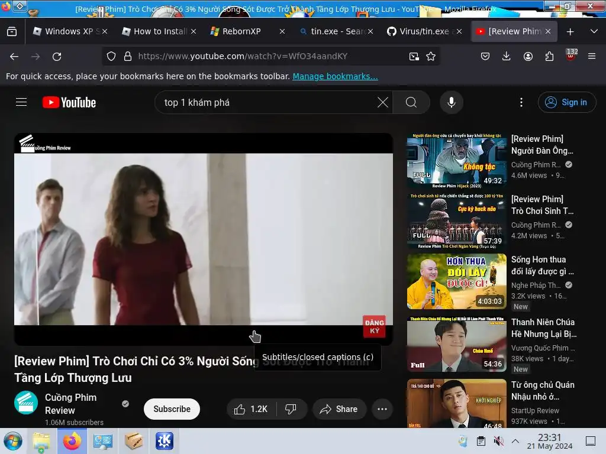View site security padlock details
Image resolution: width=606 pixels, height=454 pixels.
coord(128,56)
